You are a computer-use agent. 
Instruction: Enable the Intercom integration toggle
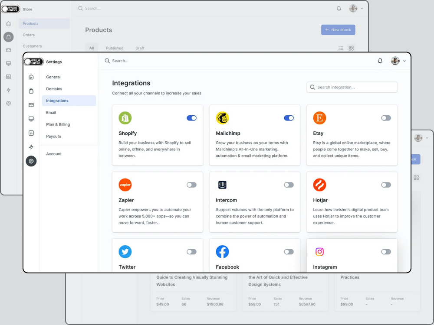pyautogui.click(x=289, y=185)
